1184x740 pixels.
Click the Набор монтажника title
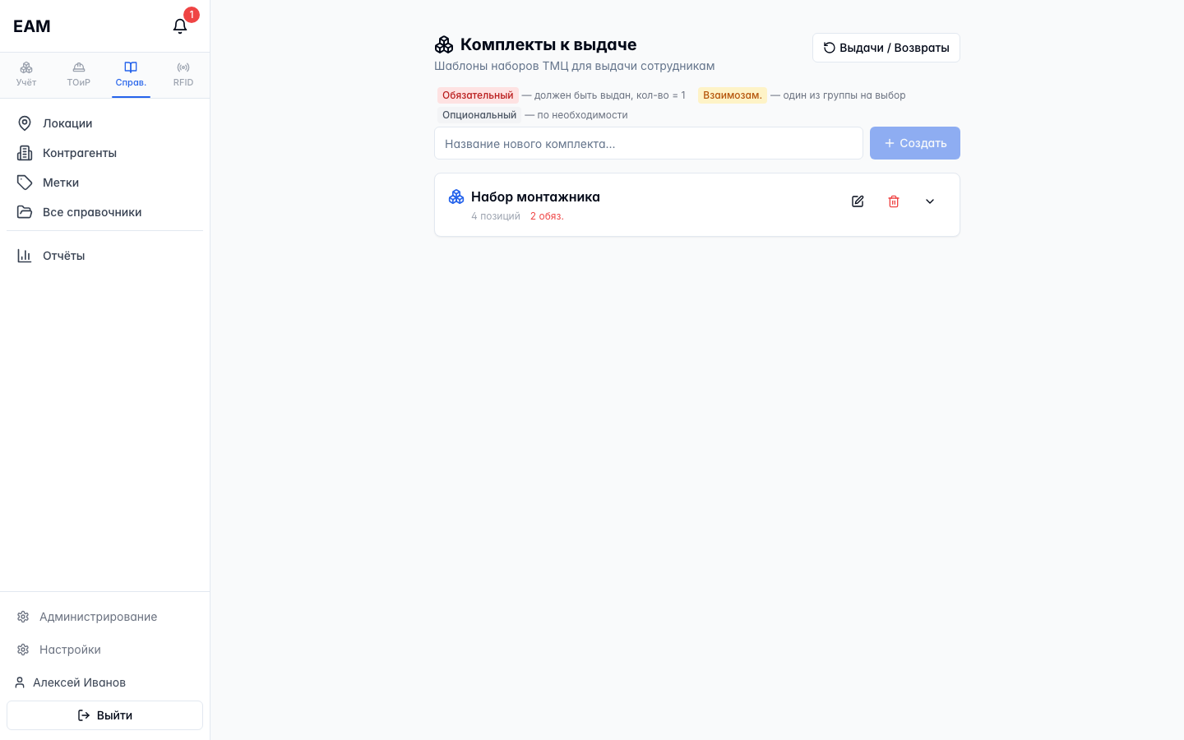click(x=535, y=197)
